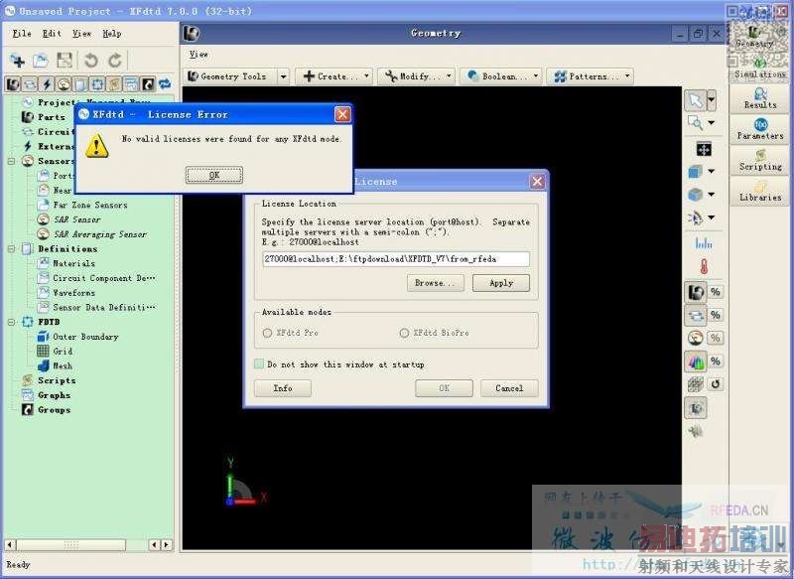Toggle External Excitations lightning filter button
Screen dimensions: 794x579
click(x=47, y=84)
